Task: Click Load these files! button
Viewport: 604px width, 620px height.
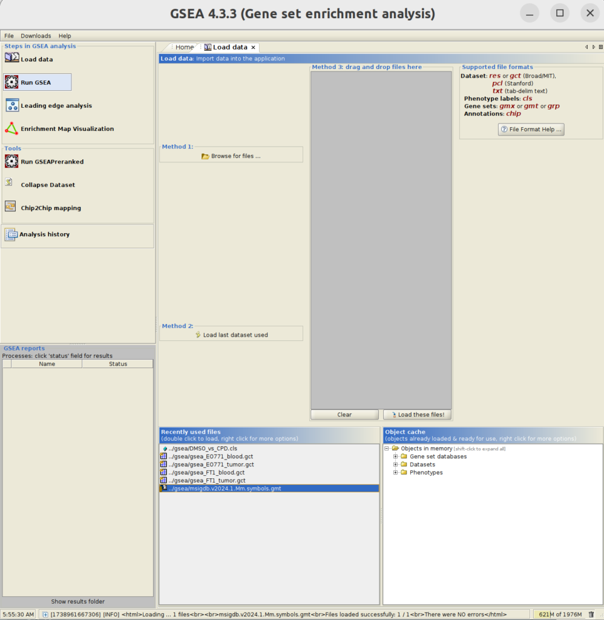Action: click(418, 414)
